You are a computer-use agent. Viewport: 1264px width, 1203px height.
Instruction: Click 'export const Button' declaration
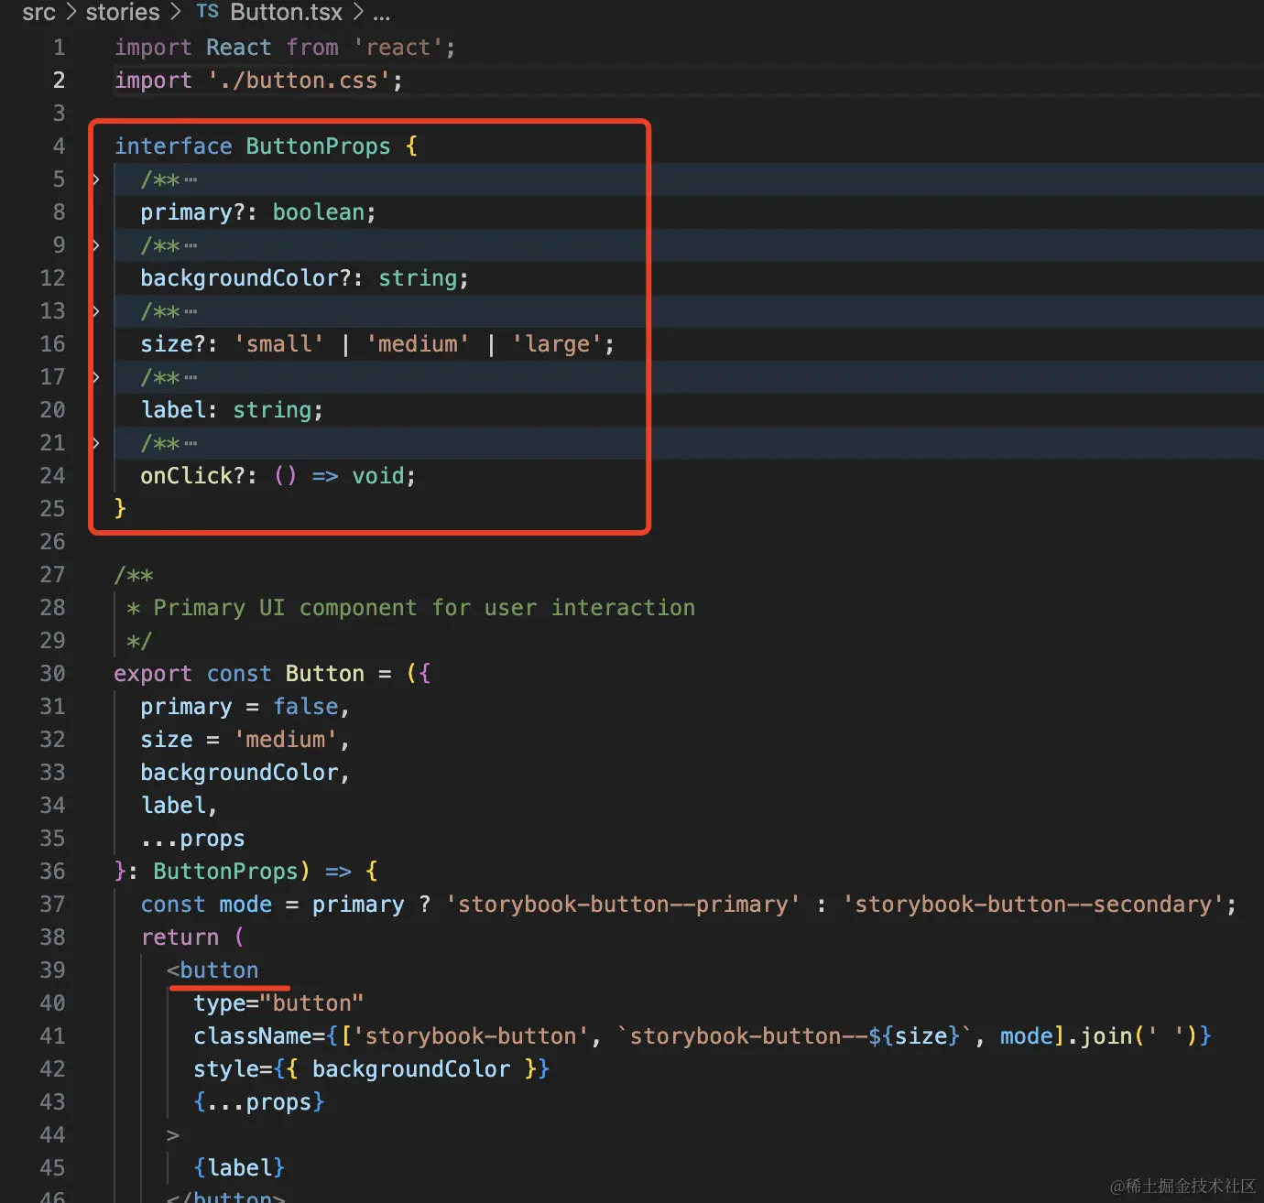(239, 674)
